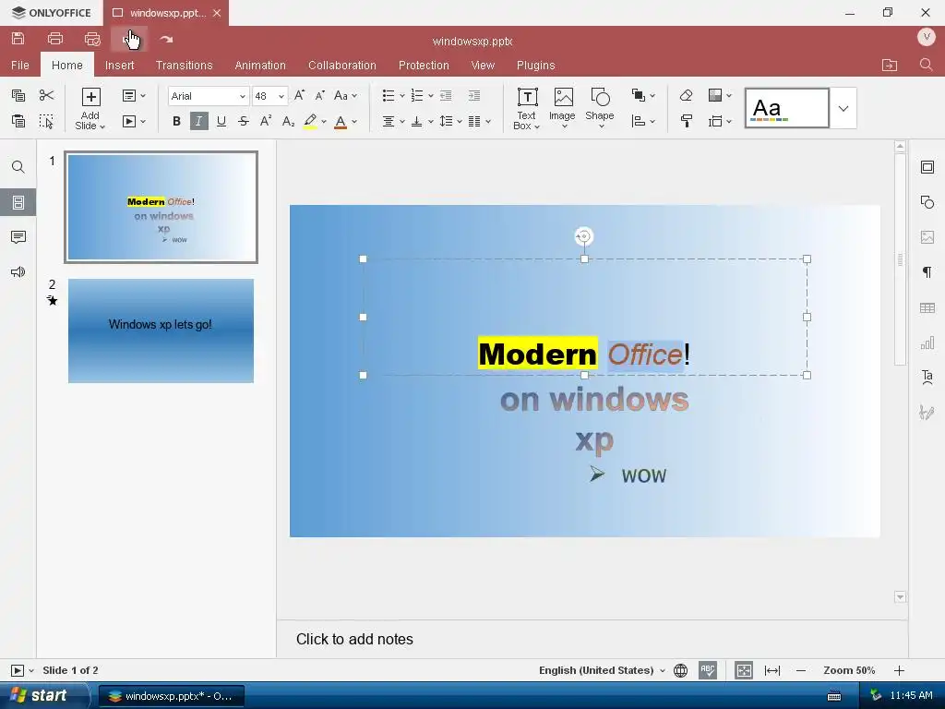Click the Windows start button
Screen dimensions: 945x709
(x=44, y=696)
